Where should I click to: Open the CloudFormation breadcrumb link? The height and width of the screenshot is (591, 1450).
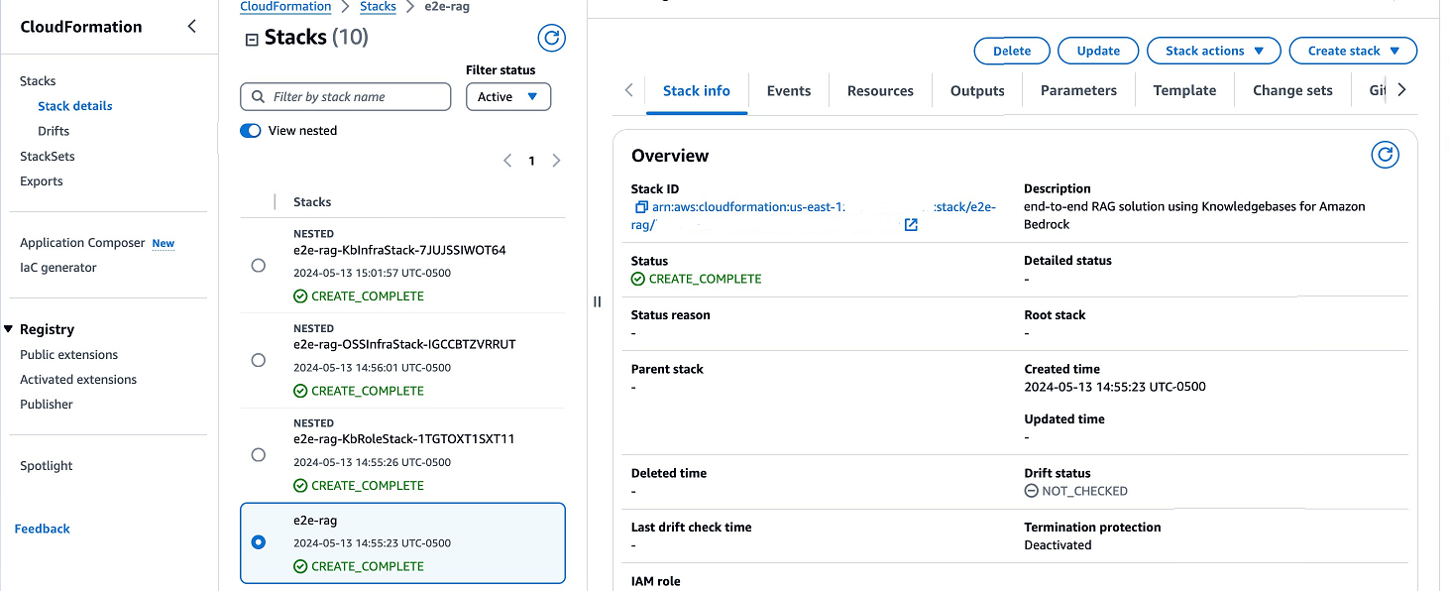coord(285,7)
